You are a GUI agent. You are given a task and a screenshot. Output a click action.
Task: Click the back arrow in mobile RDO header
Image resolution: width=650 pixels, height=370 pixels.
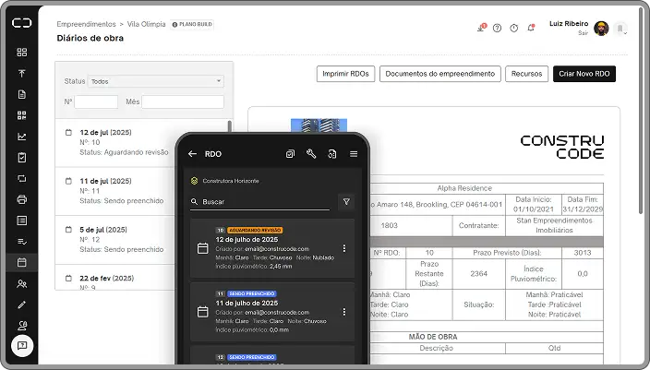(192, 154)
